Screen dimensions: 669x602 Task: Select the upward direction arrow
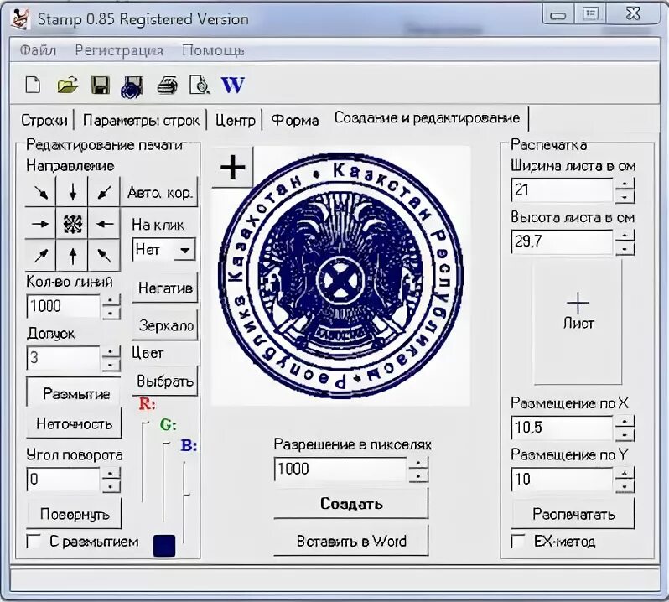(72, 256)
